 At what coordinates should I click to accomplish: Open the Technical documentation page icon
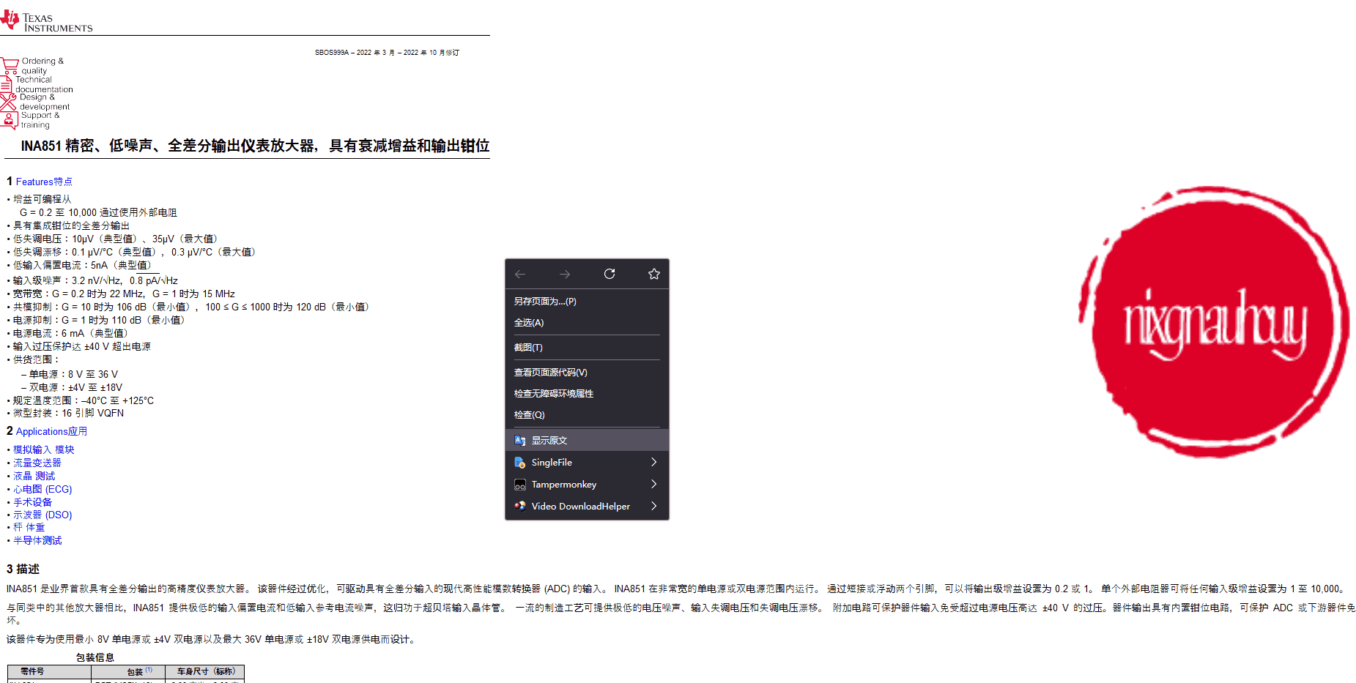(x=7, y=83)
